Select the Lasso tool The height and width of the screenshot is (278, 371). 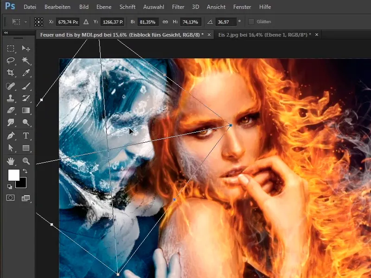[11, 61]
